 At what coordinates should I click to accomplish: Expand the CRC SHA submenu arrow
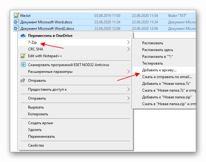(128, 49)
